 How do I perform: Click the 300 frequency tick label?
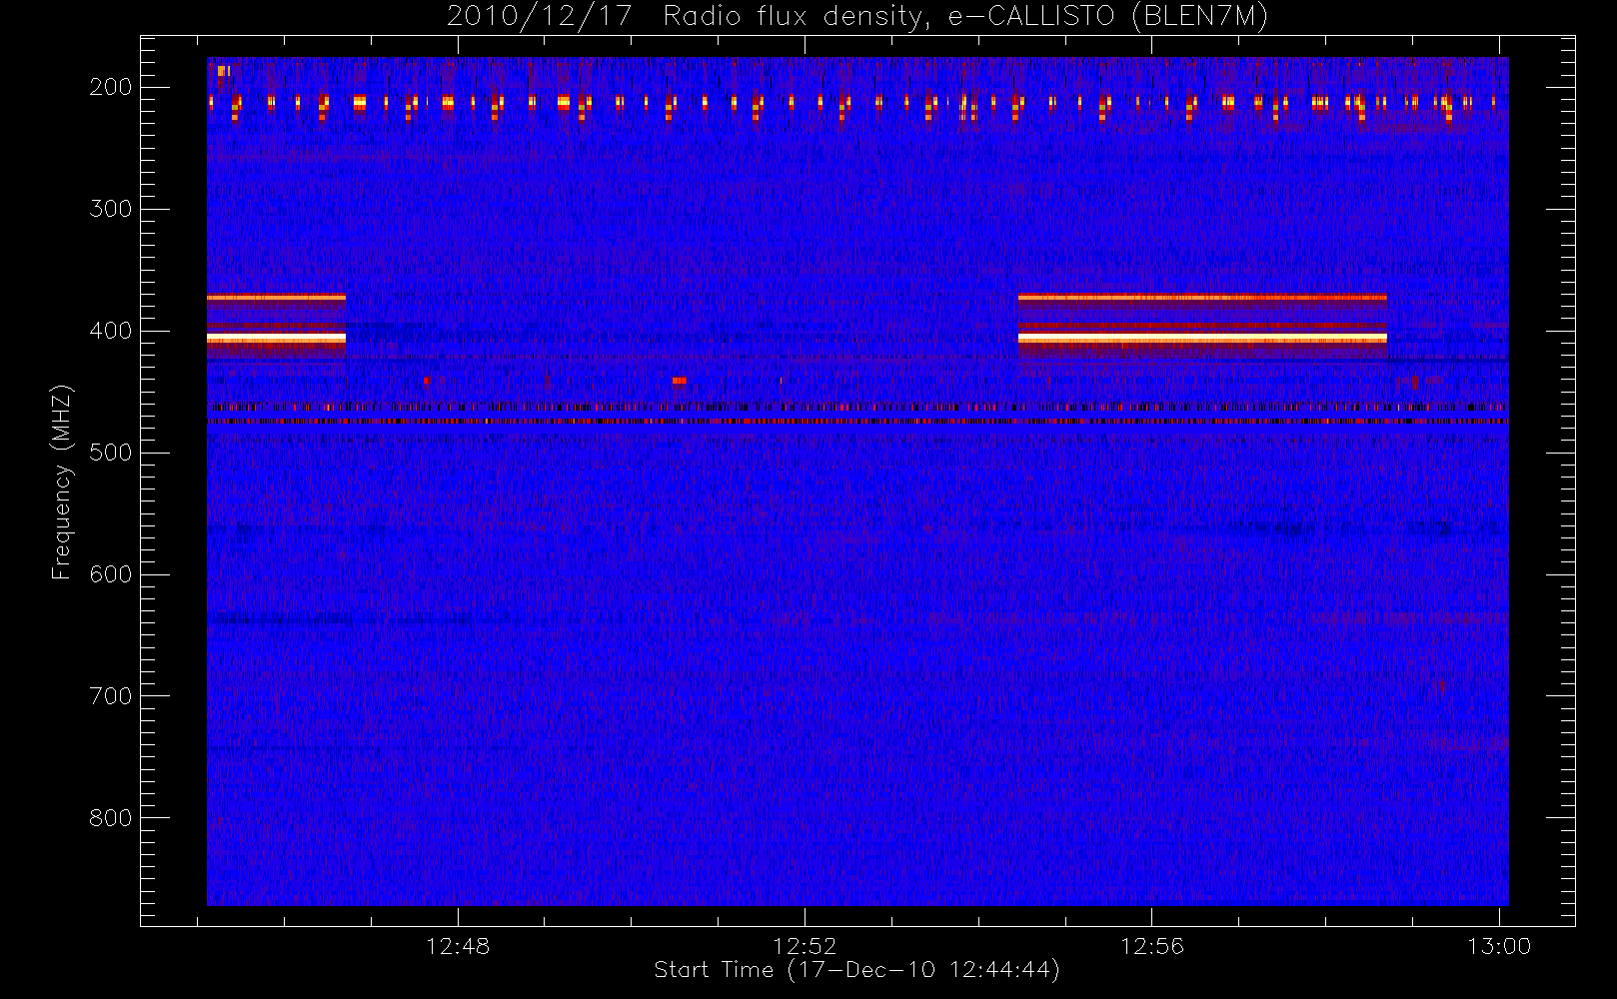[110, 209]
